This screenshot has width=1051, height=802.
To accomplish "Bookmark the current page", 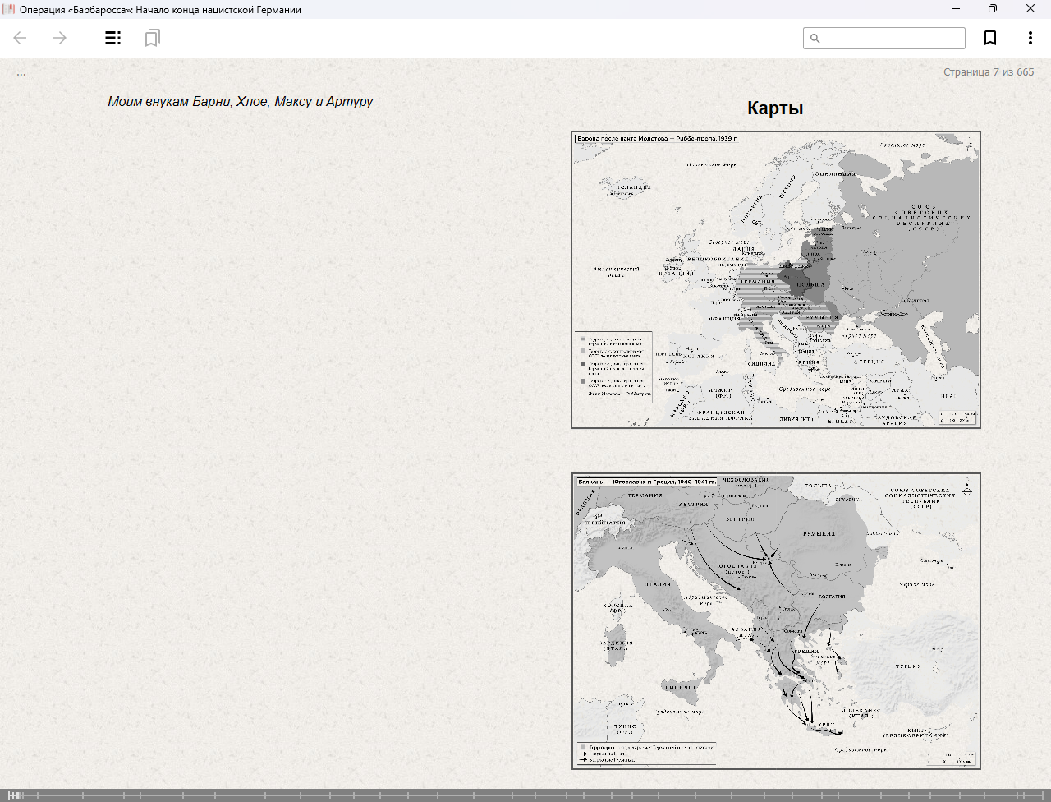I will click(990, 38).
